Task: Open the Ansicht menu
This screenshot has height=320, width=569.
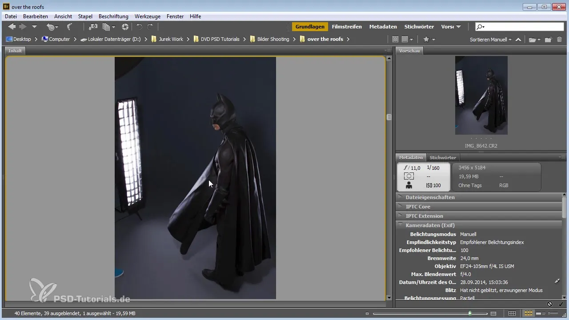Action: (x=63, y=16)
